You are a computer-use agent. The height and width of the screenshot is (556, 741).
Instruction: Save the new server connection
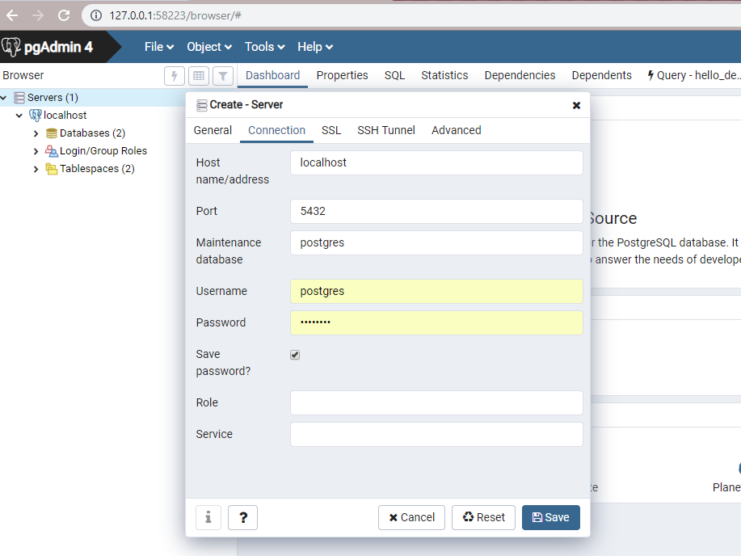[551, 517]
